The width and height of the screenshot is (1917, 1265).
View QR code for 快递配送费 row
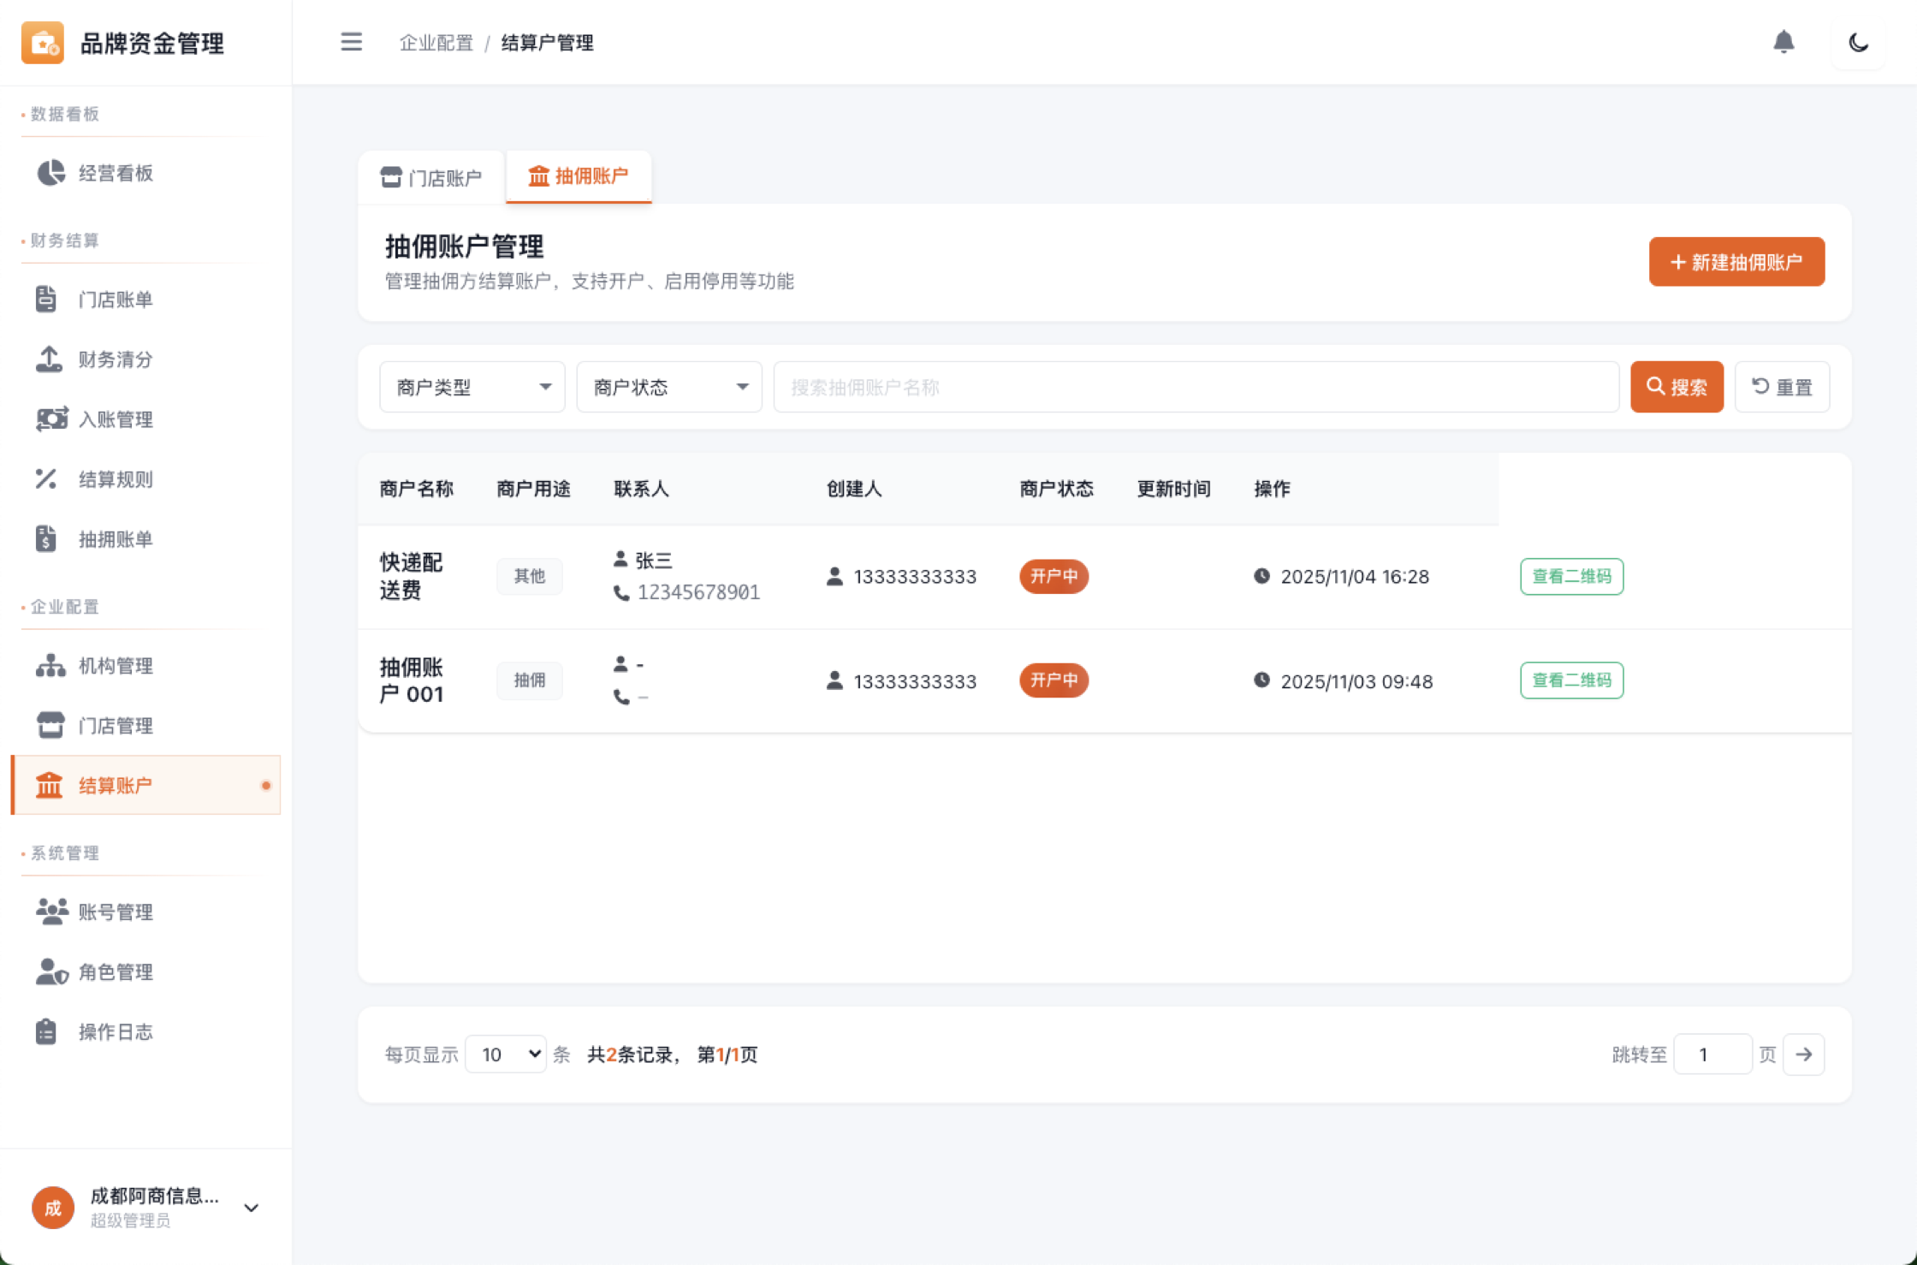1571,576
